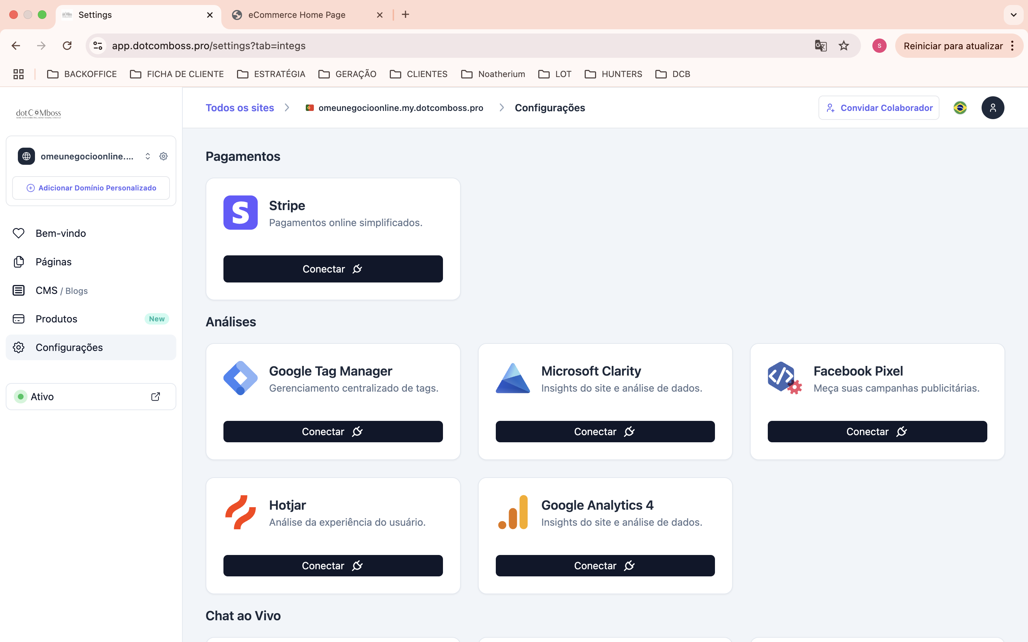Open CMS / Blogs in sidebar
The image size is (1028, 642).
coord(91,290)
